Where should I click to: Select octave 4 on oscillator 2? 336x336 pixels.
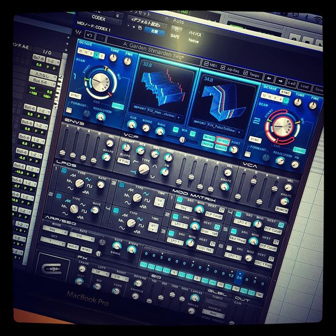coord(280,99)
